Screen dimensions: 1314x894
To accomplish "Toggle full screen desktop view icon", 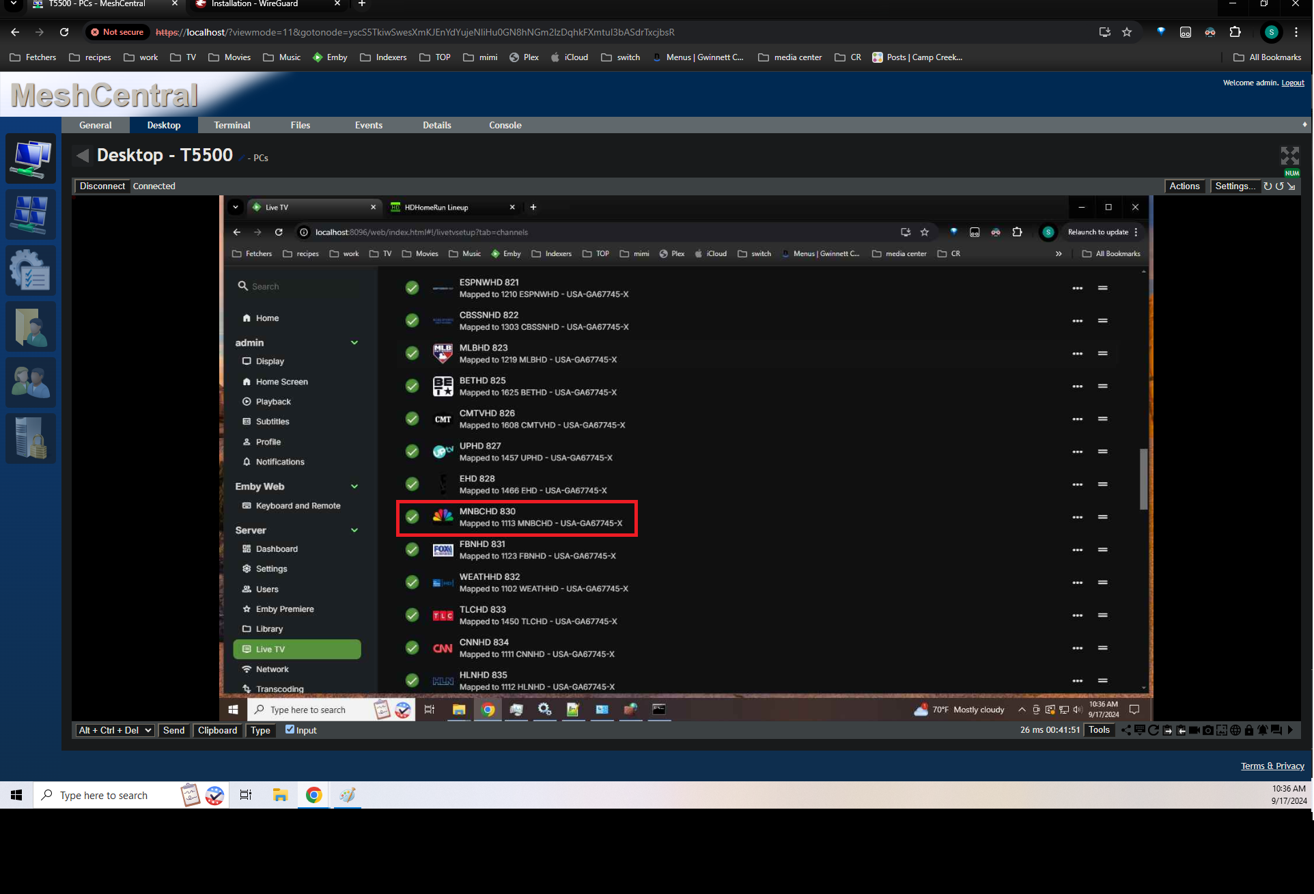I will point(1289,156).
